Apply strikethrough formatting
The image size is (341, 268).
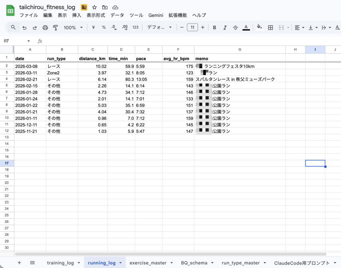[x=235, y=28]
